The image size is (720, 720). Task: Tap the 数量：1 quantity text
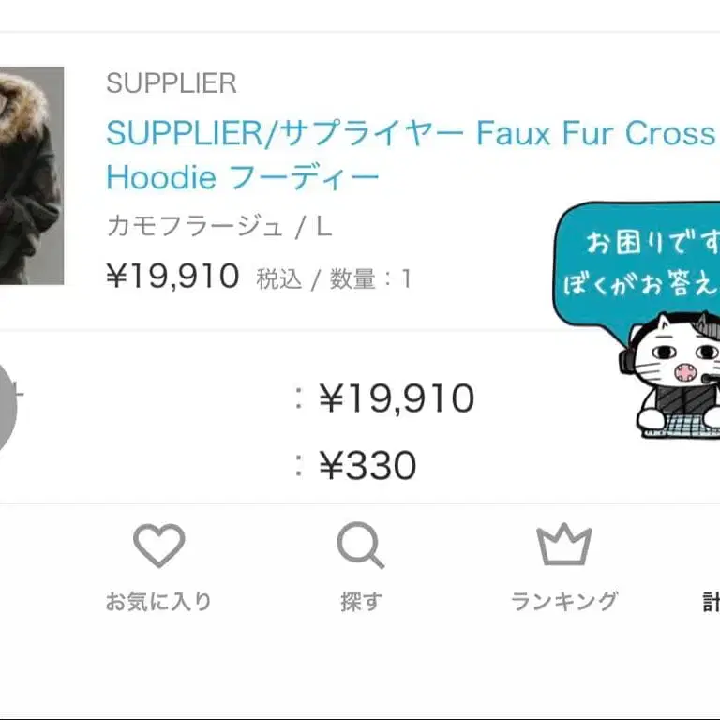[370, 278]
